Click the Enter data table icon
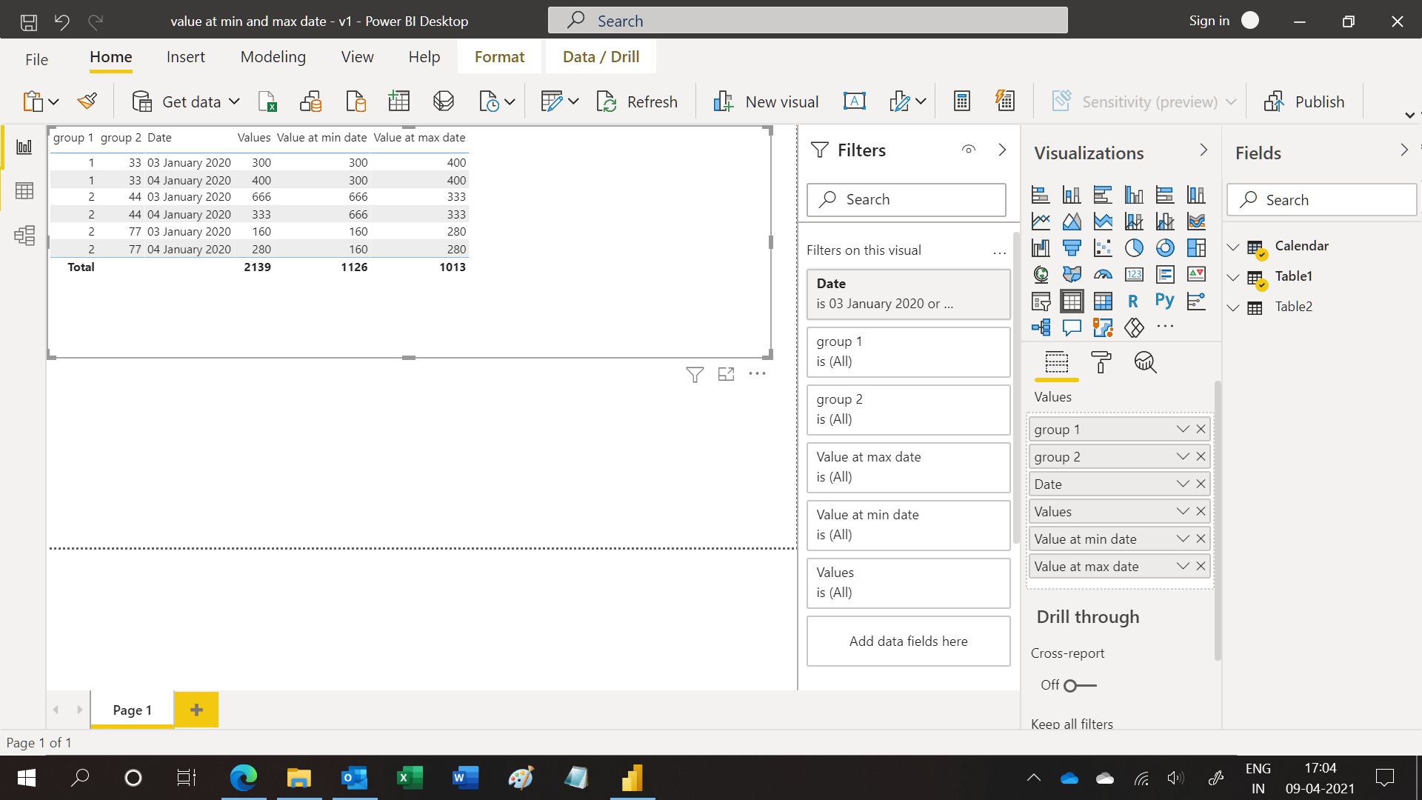Viewport: 1422px width, 800px height. click(x=399, y=101)
